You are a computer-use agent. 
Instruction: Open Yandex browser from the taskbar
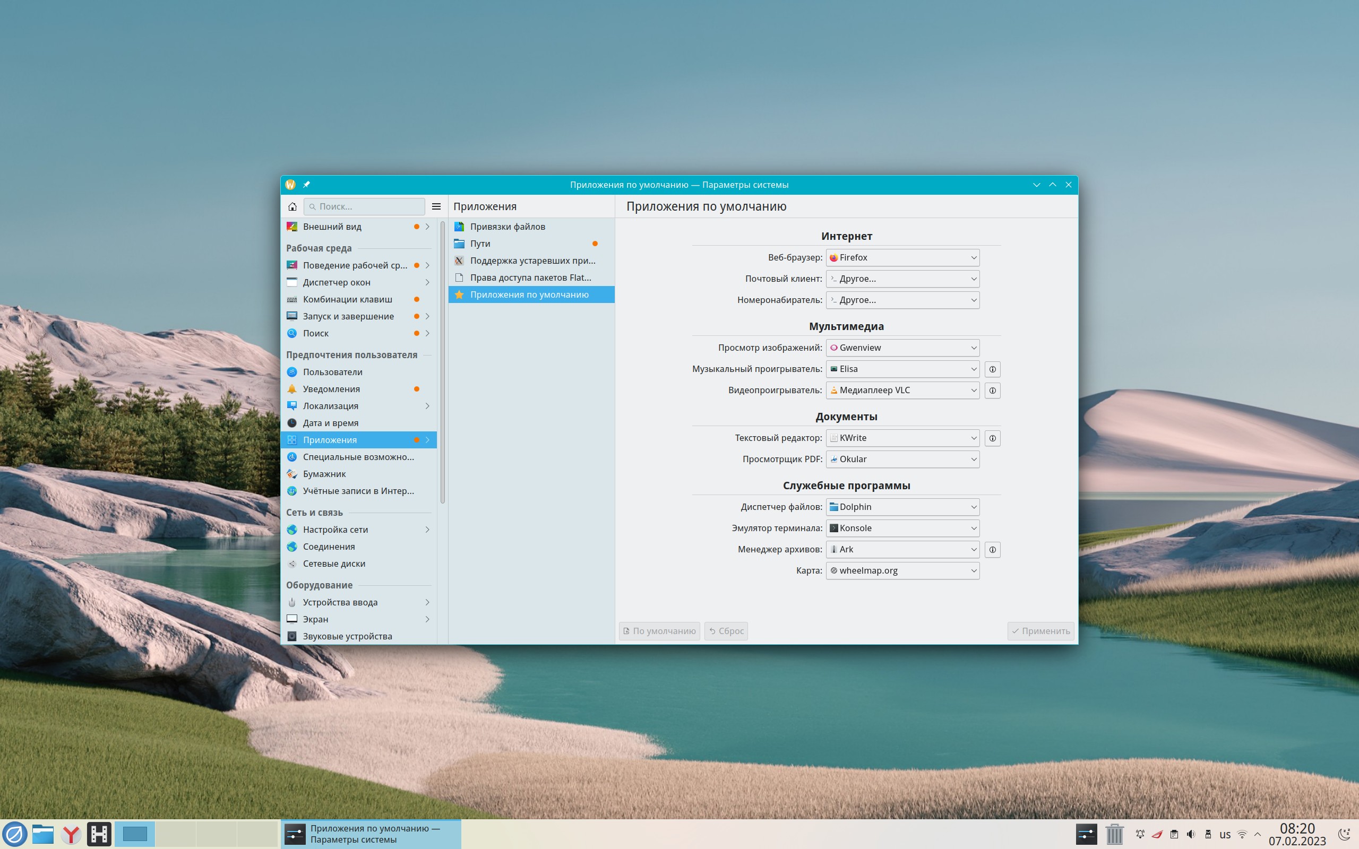coord(71,834)
